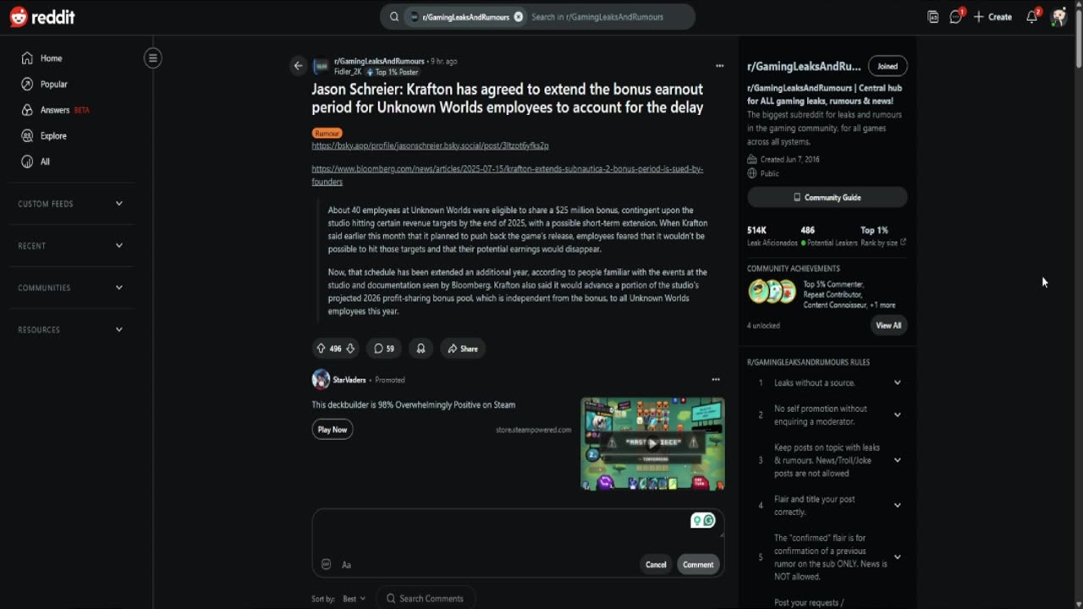Remove r/GamingLeaksAndRumours search filter chip

click(519, 16)
